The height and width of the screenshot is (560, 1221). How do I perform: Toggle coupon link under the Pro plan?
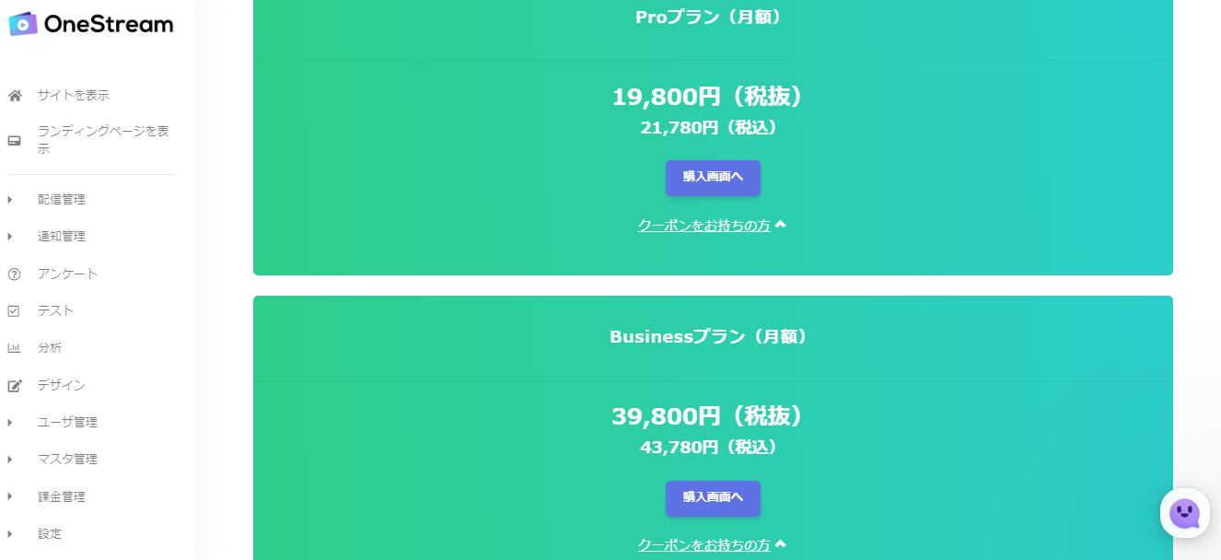[x=712, y=225]
